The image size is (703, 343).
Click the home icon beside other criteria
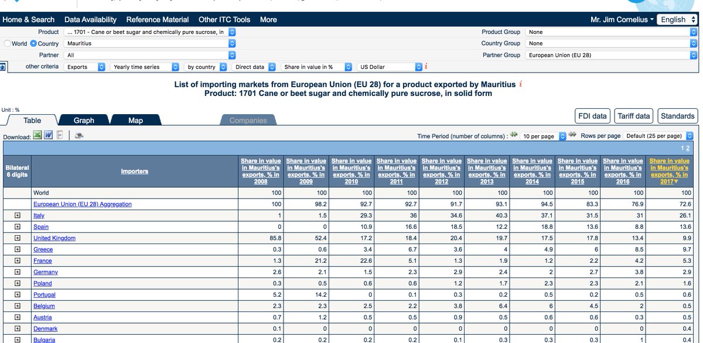pos(3,67)
